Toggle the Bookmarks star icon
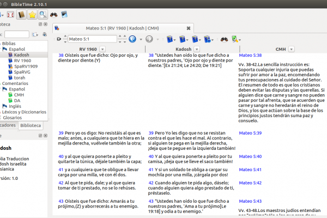This screenshot has height=218, width=327. click(32, 15)
